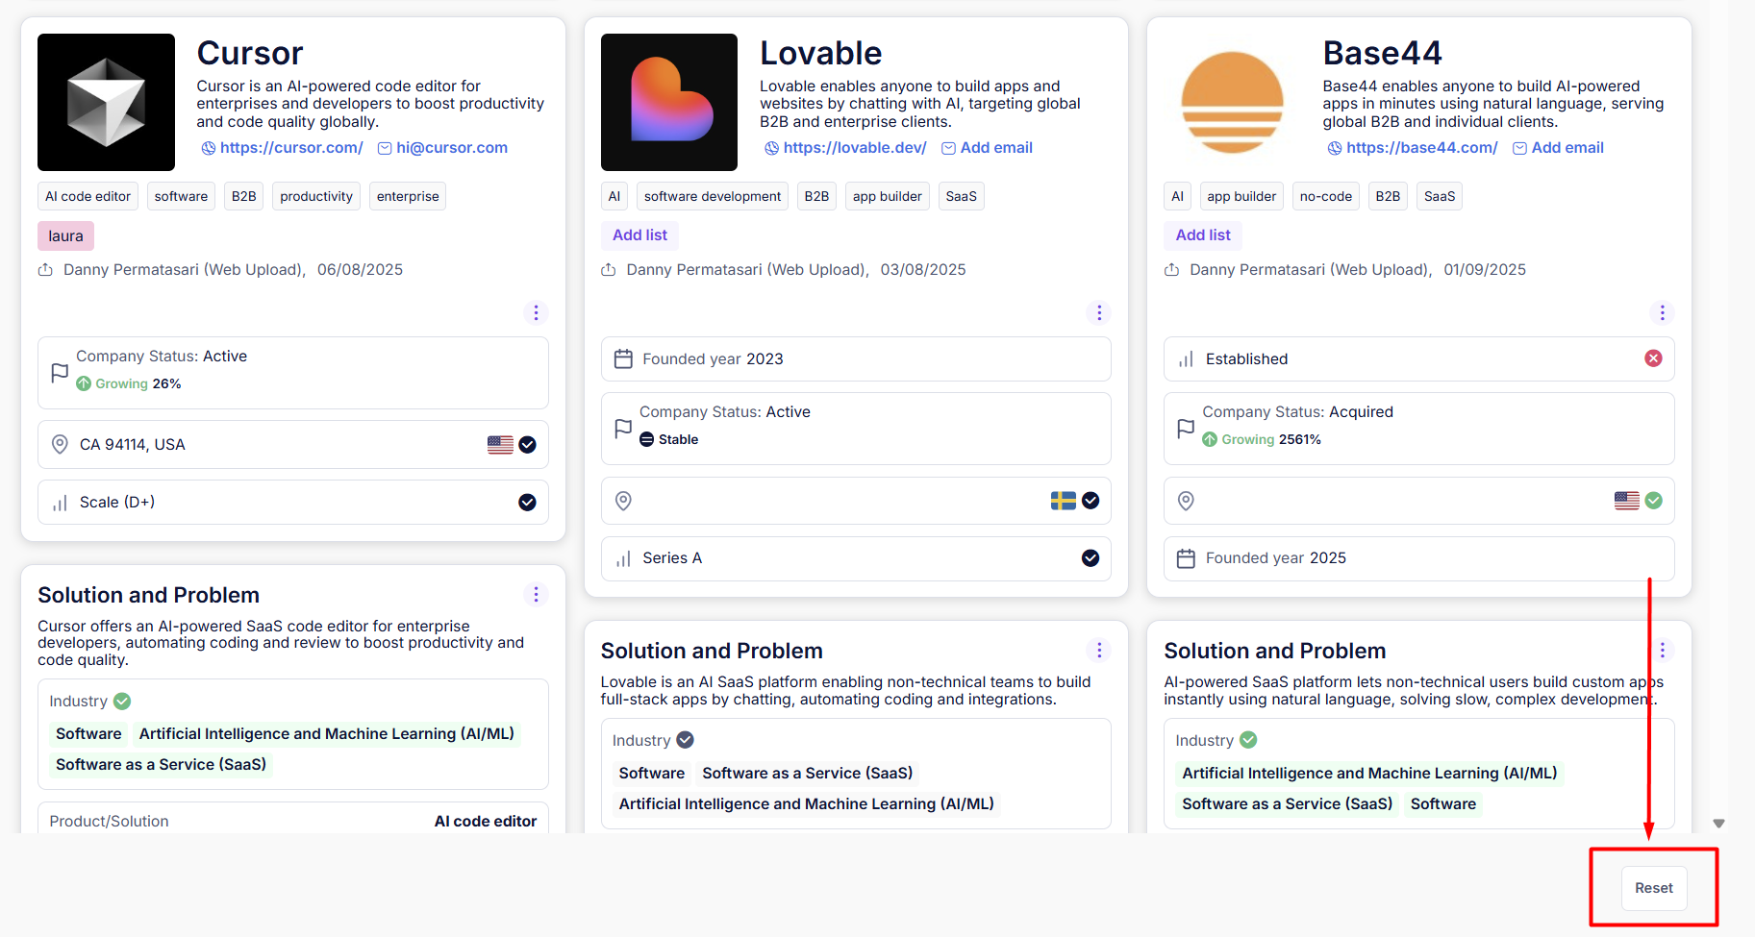Viewport: 1755px width, 937px height.
Task: Select the app builder tag on Lovable
Action: (887, 196)
